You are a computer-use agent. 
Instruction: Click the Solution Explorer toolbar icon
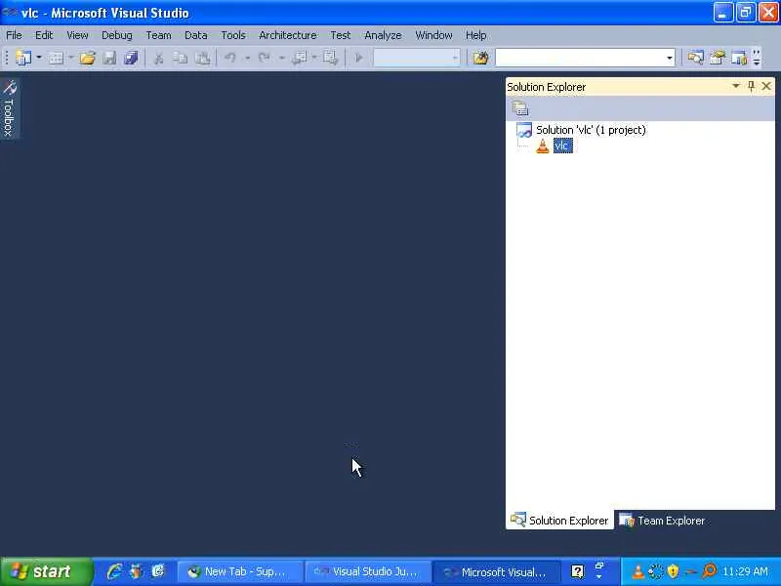(696, 58)
